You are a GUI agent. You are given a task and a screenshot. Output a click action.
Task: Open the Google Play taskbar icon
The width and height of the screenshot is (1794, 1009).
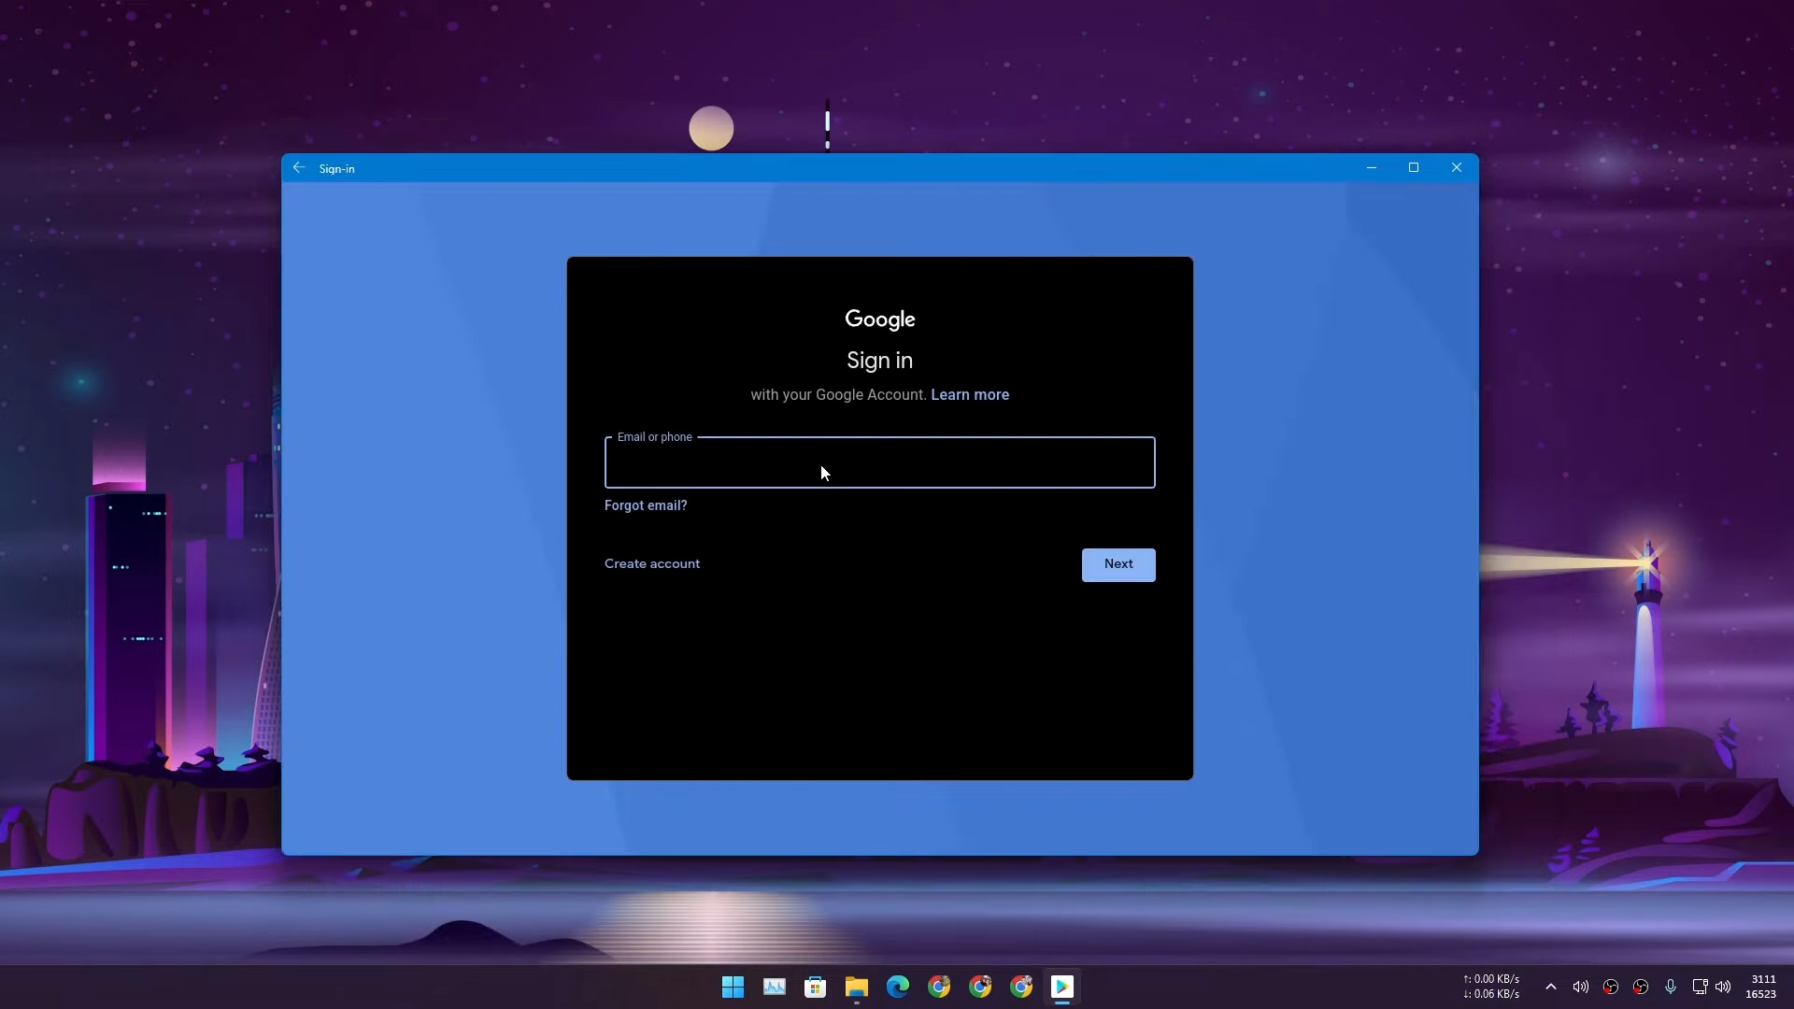(1062, 987)
